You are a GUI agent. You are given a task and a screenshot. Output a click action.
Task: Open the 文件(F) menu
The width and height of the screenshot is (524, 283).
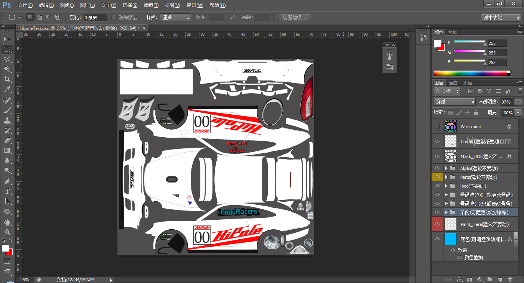[x=25, y=5]
